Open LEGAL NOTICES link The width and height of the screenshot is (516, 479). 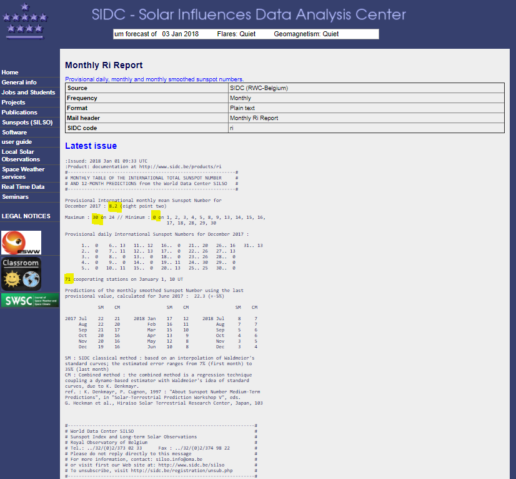click(x=26, y=216)
